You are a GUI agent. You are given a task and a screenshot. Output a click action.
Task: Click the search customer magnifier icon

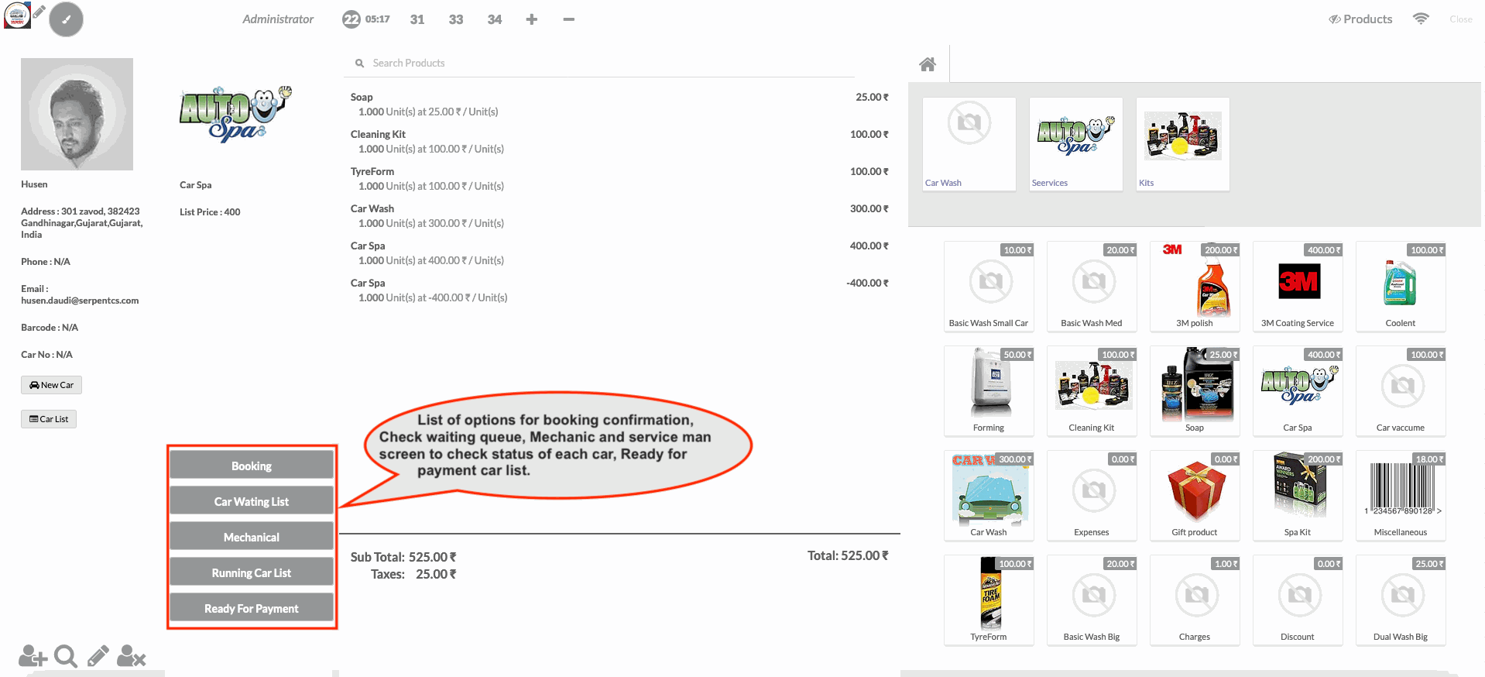[x=66, y=656]
